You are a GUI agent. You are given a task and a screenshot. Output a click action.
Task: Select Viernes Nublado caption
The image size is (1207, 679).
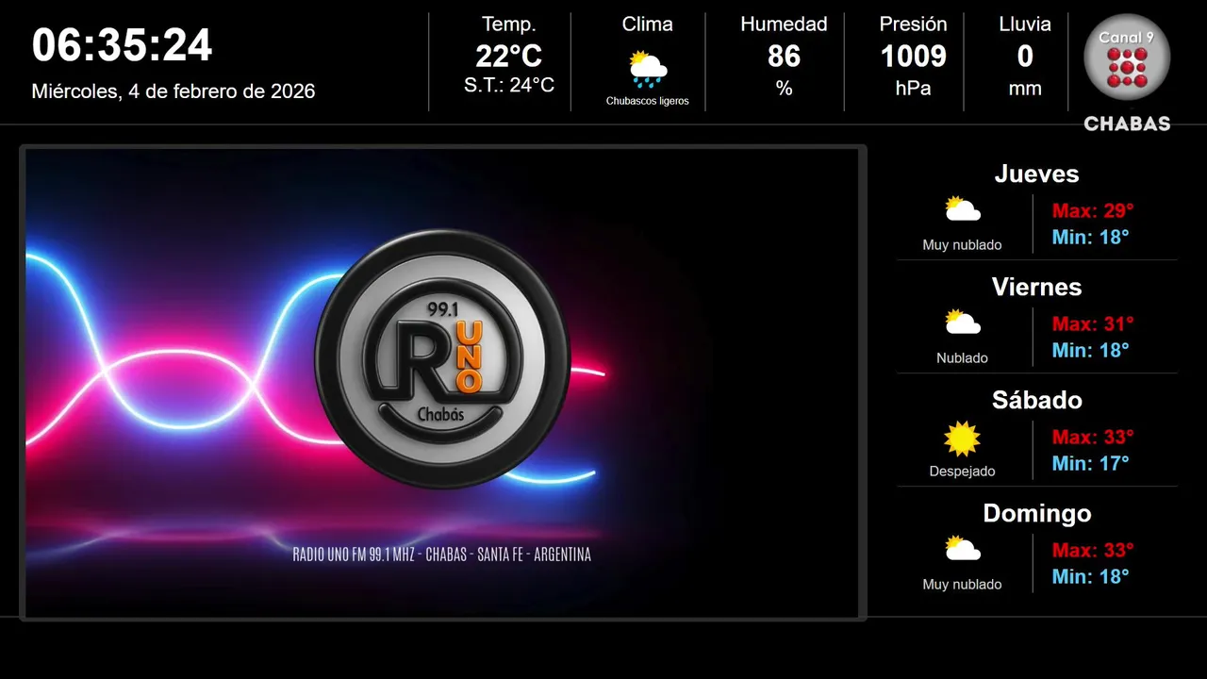[962, 358]
